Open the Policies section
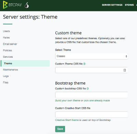137x134 pixels. tap(8, 51)
